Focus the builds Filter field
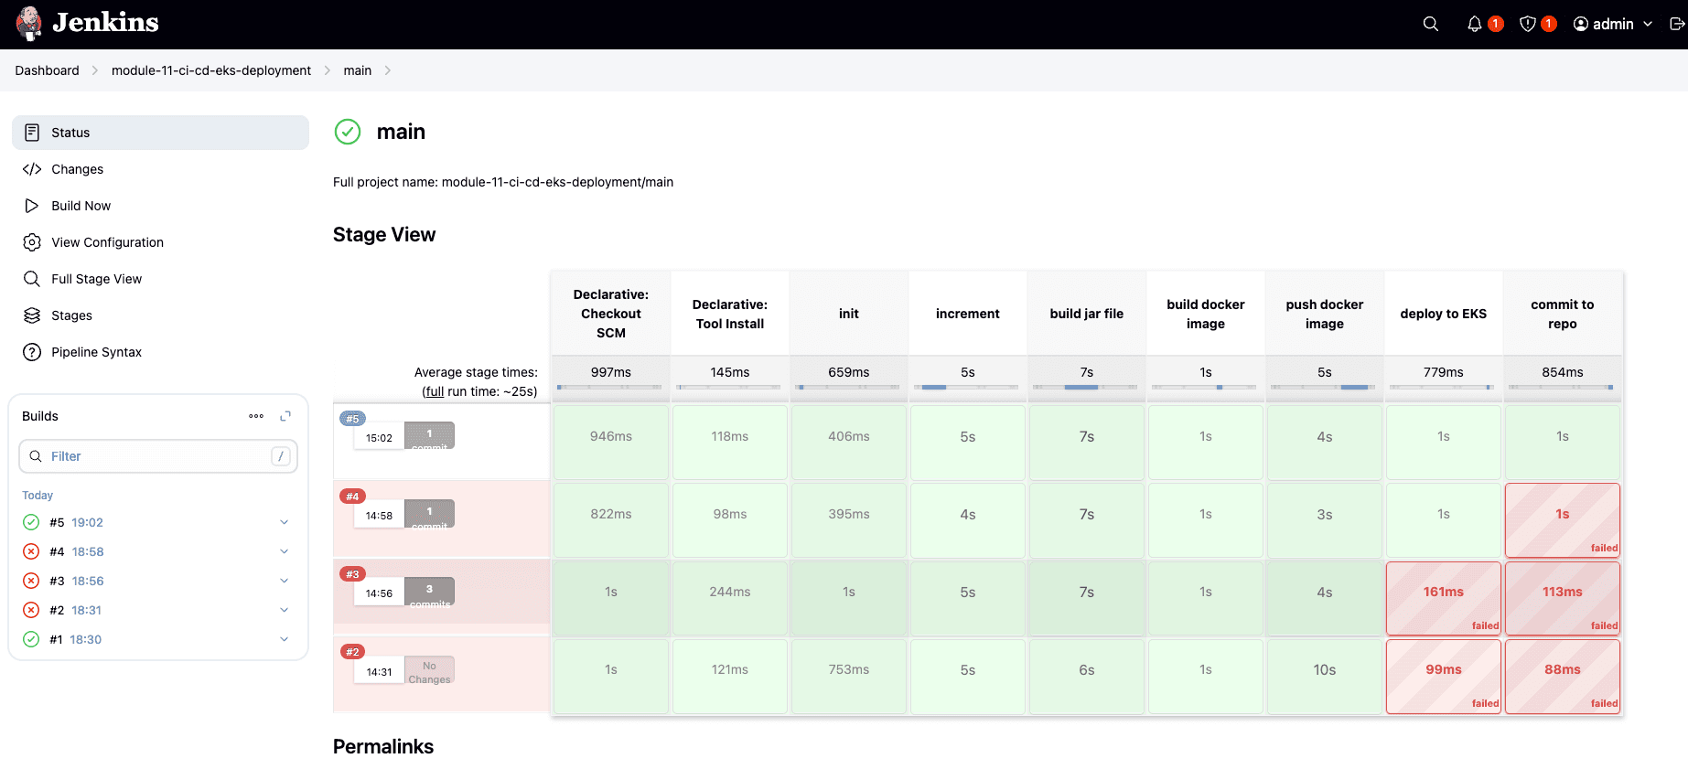 point(158,456)
